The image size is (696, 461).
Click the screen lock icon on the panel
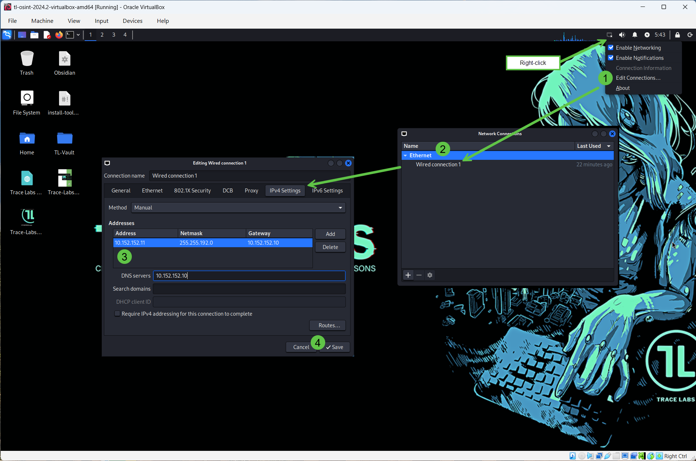pyautogui.click(x=678, y=34)
